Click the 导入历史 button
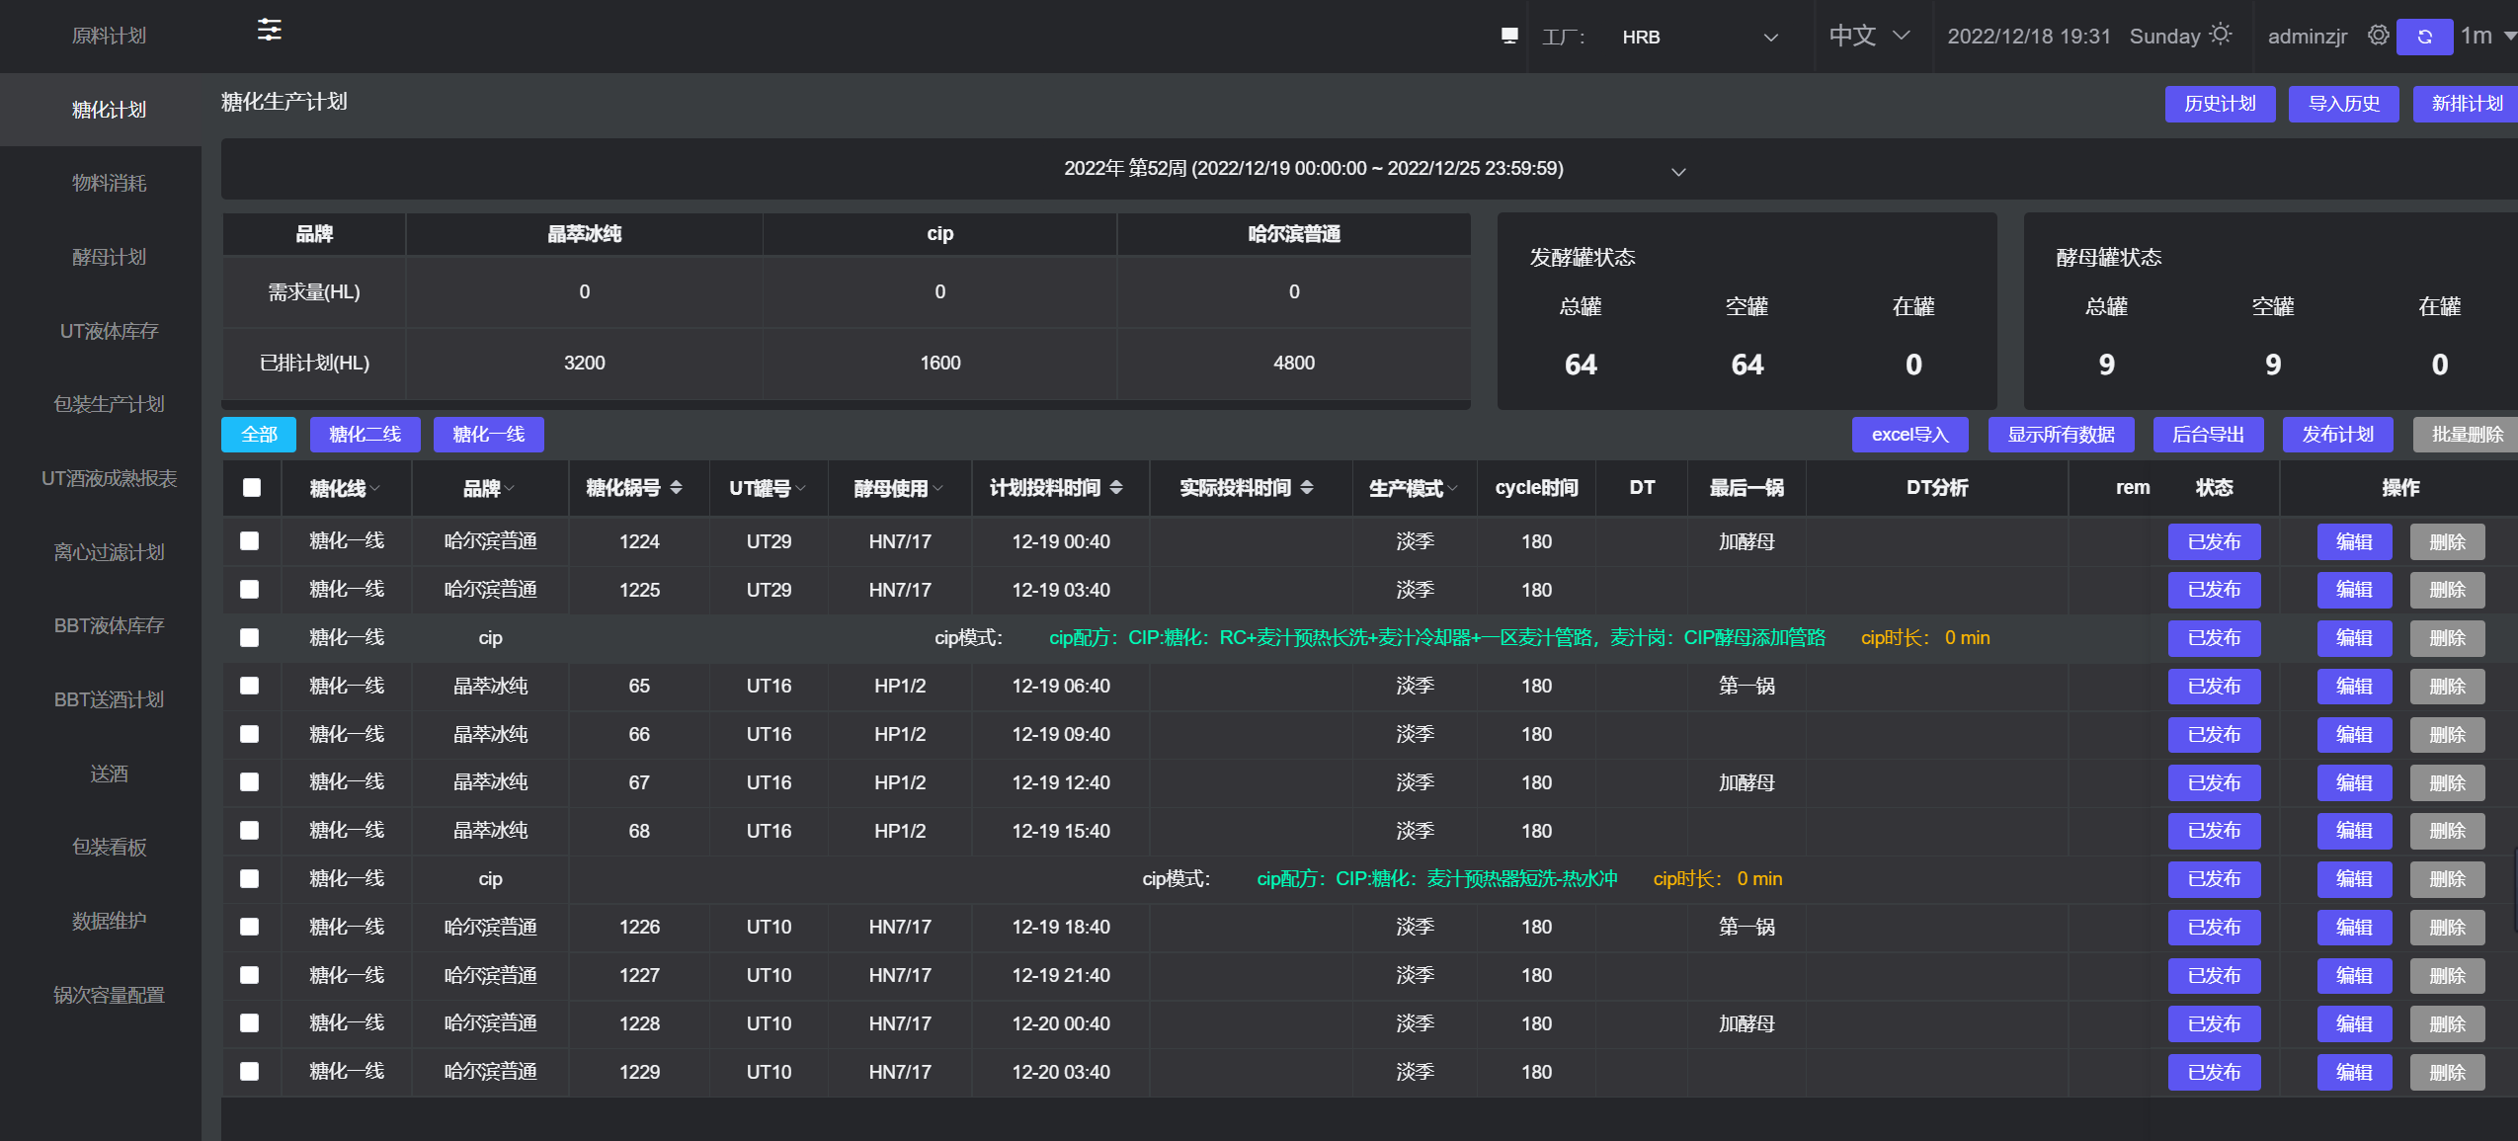 click(x=2343, y=104)
